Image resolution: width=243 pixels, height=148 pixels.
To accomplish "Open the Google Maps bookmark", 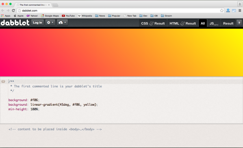I will [50, 16].
